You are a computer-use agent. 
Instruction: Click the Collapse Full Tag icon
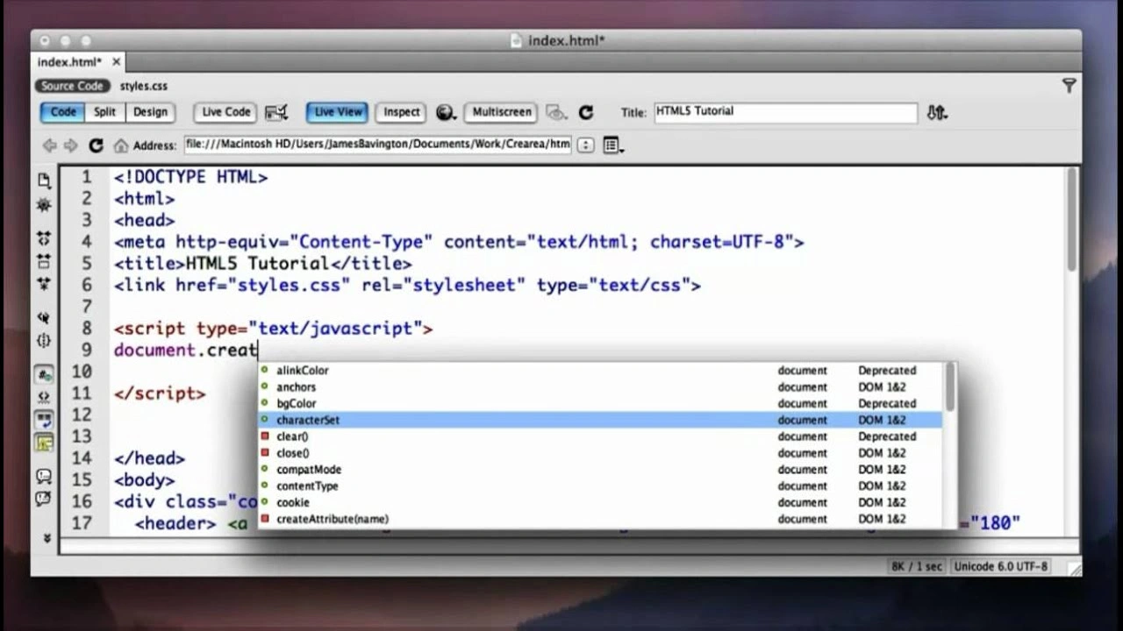[x=44, y=238]
